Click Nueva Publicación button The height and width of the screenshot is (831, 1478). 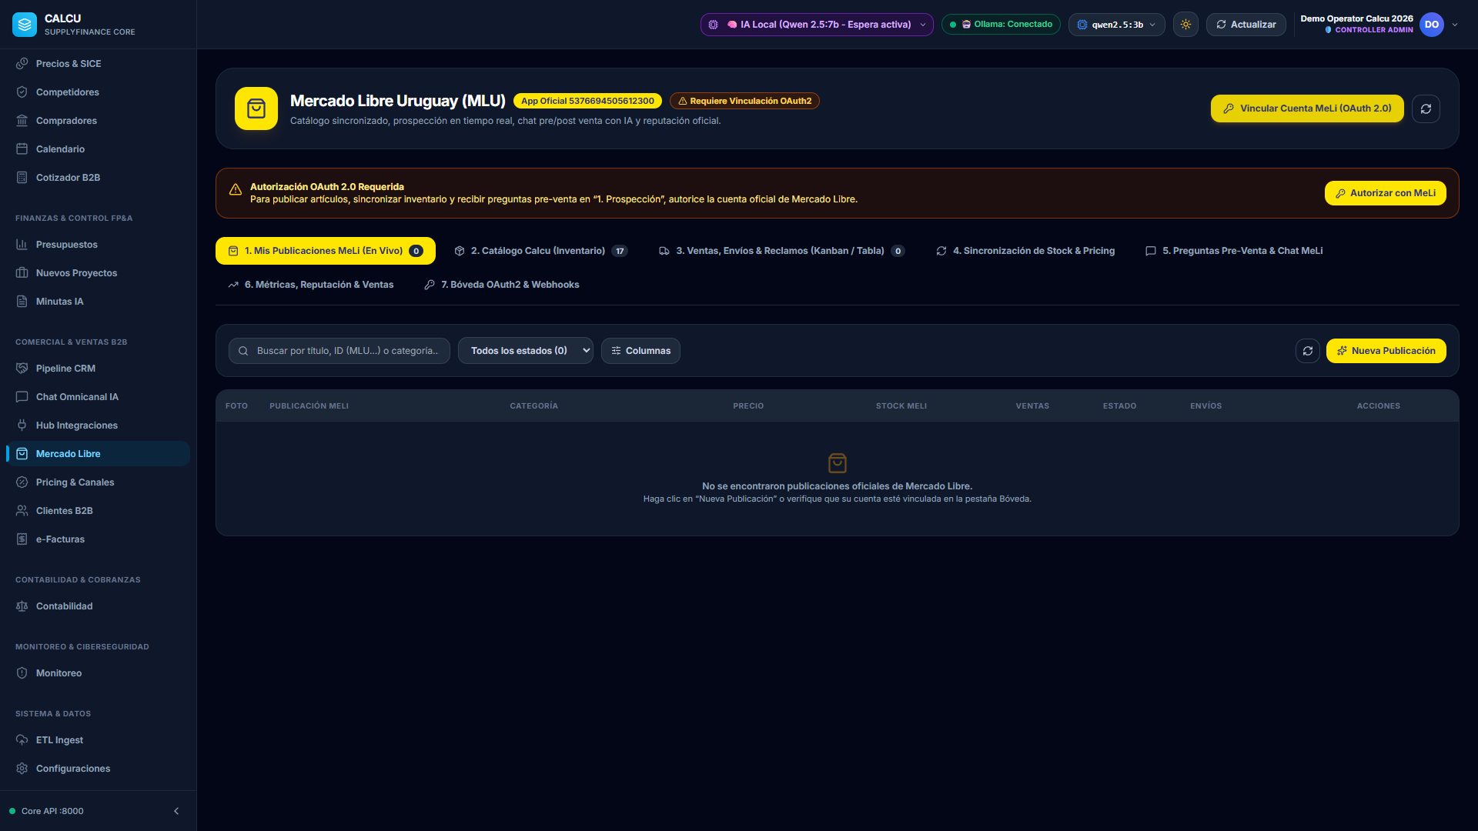[1386, 351]
